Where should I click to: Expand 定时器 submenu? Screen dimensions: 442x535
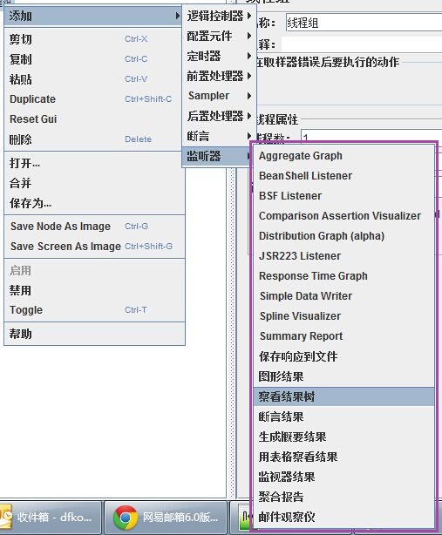click(x=219, y=56)
